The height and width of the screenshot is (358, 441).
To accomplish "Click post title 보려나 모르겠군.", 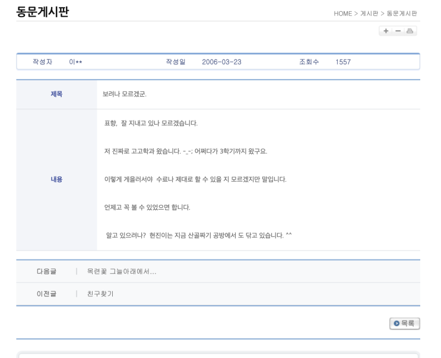I will (124, 94).
